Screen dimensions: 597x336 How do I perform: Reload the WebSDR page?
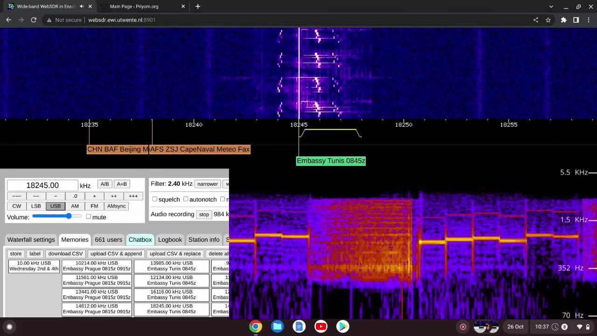[34, 20]
